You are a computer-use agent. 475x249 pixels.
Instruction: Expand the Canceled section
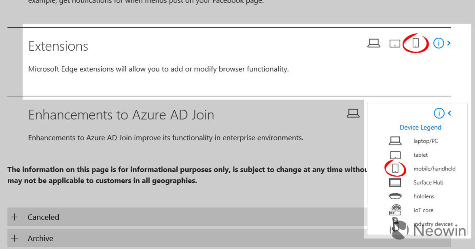point(15,217)
